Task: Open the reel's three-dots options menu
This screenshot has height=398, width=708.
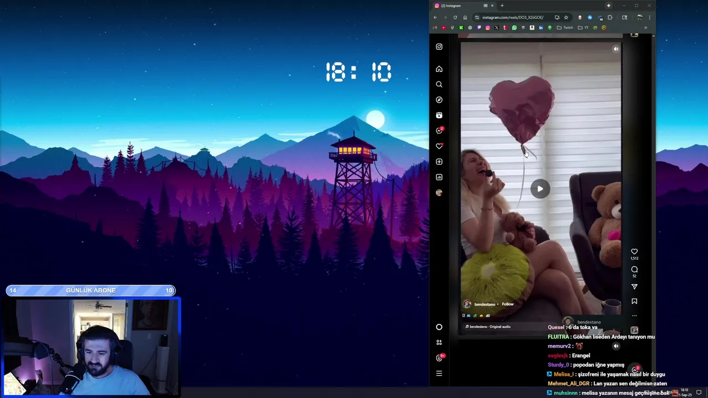Action: coord(634,316)
